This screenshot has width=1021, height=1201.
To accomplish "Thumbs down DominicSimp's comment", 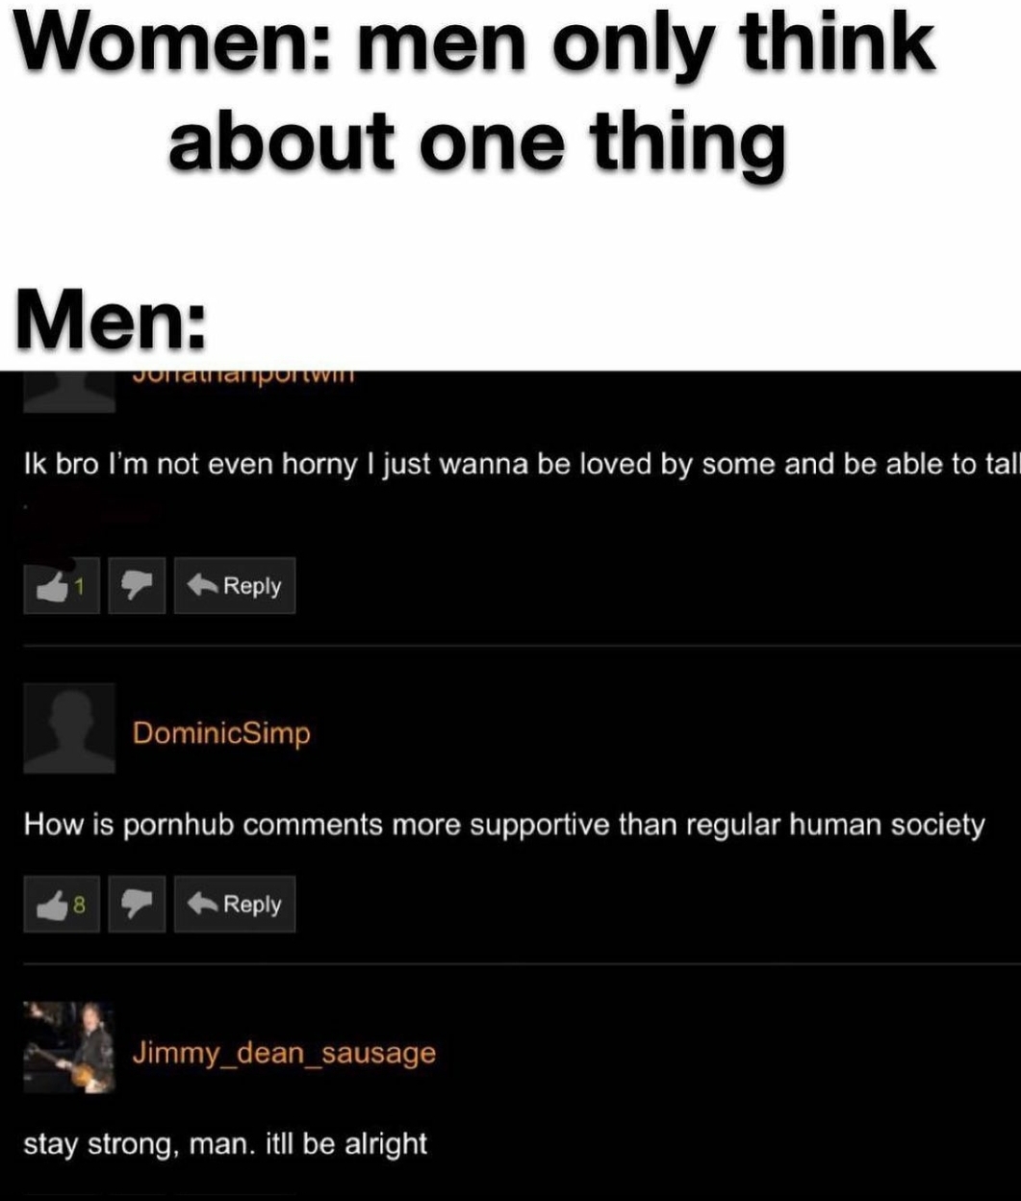I will pos(137,904).
